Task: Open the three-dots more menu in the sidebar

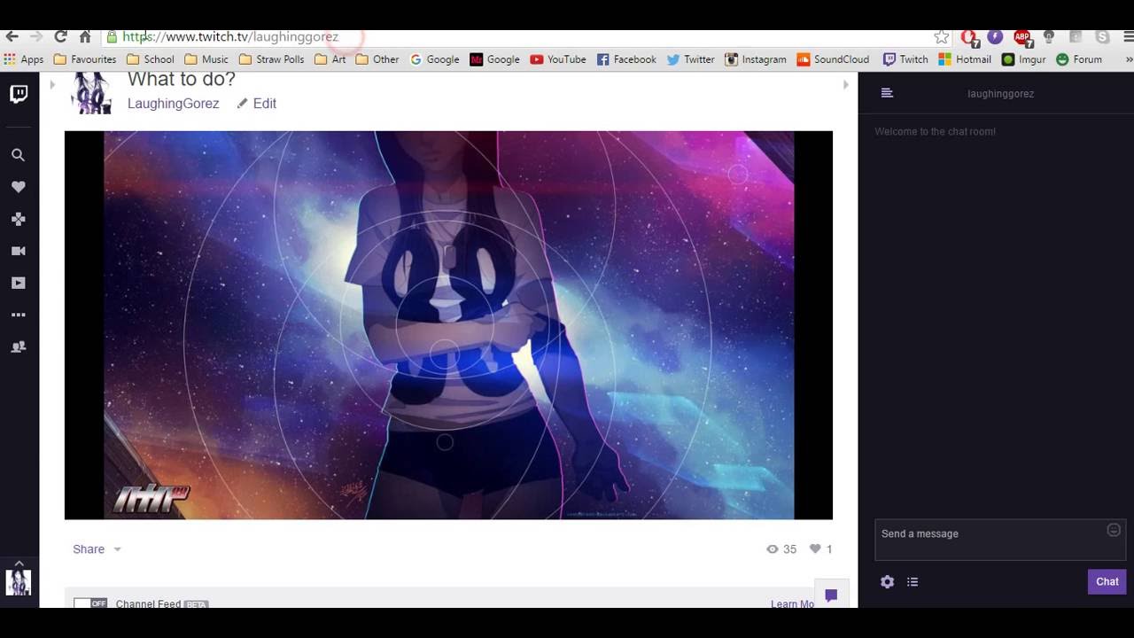Action: 18,315
